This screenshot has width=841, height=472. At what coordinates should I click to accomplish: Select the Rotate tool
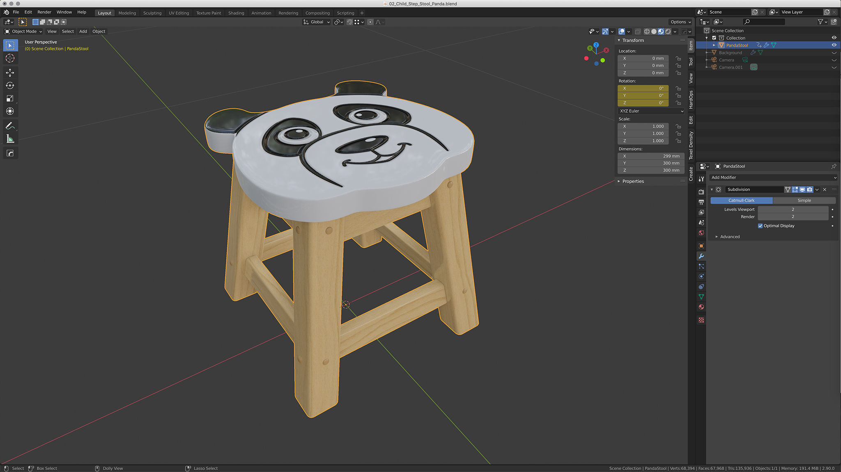[10, 85]
